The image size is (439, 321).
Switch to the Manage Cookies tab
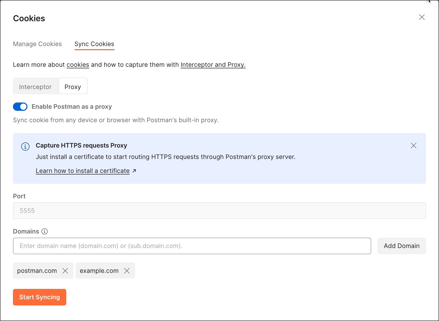(37, 44)
